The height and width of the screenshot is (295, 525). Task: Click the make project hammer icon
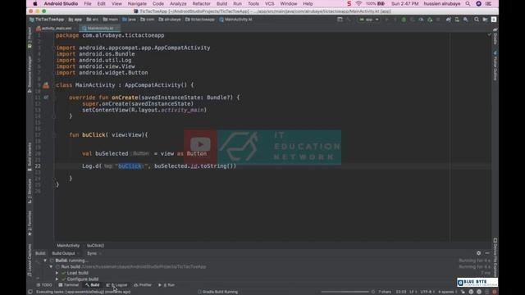coord(348,20)
